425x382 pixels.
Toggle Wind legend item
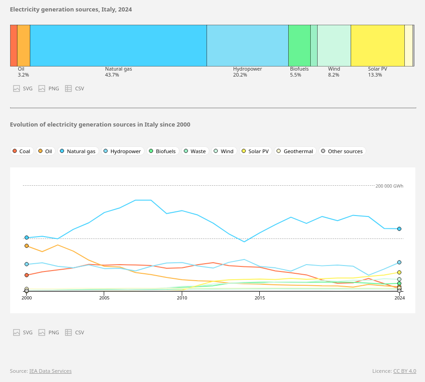(224, 151)
